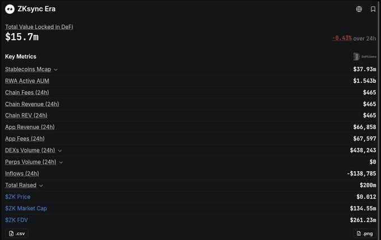Image resolution: width=381 pixels, height=240 pixels.
Task: Open the $ZK FDV link
Action: coord(16,220)
